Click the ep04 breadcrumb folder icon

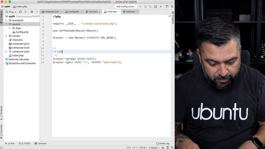coord(2,7)
